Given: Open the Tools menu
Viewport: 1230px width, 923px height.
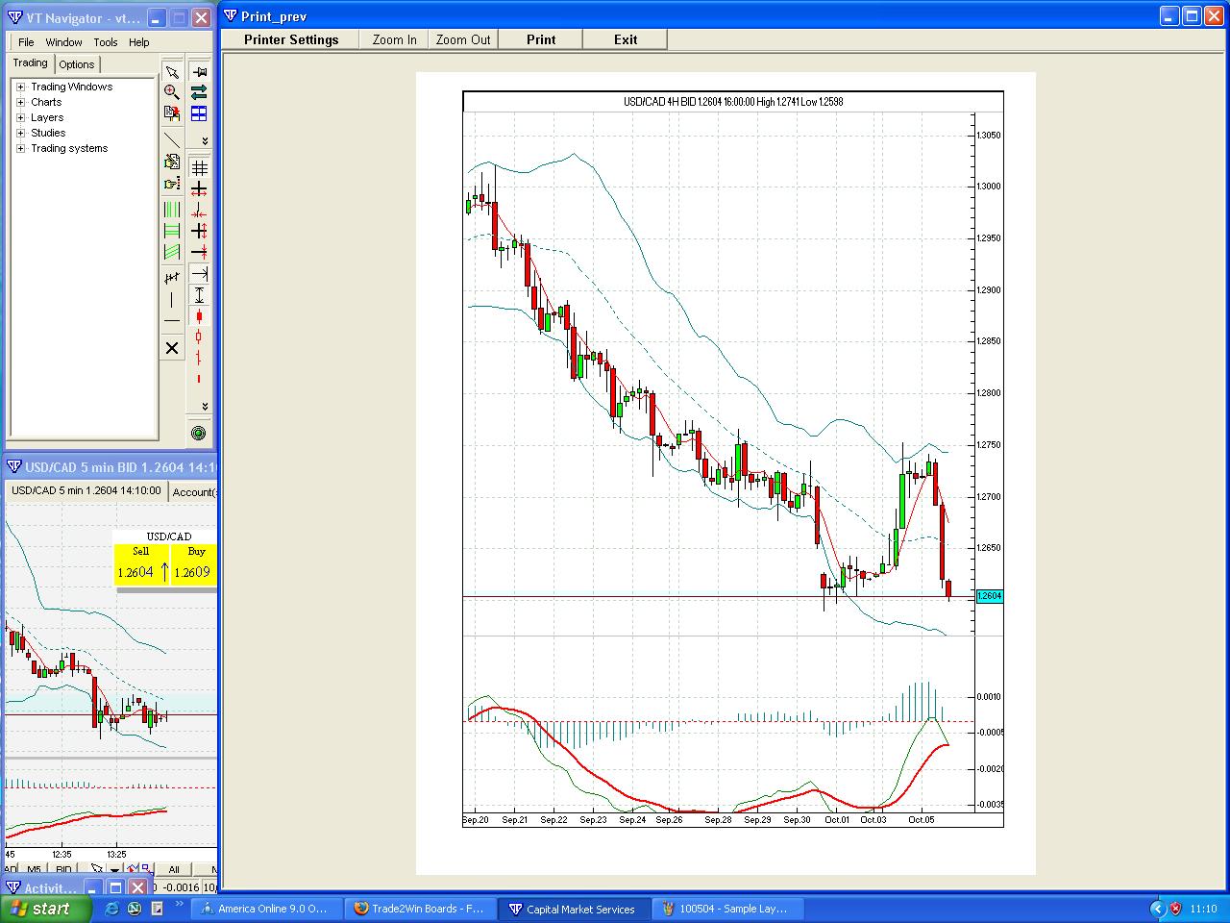Looking at the screenshot, I should (106, 42).
